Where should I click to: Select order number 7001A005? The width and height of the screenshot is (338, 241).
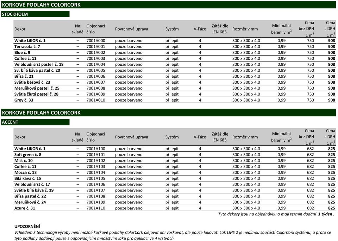click(96, 70)
